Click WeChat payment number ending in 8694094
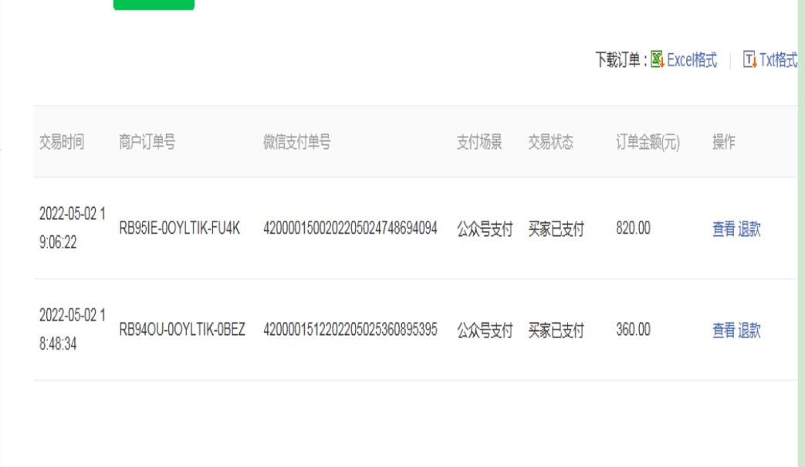 coord(350,230)
